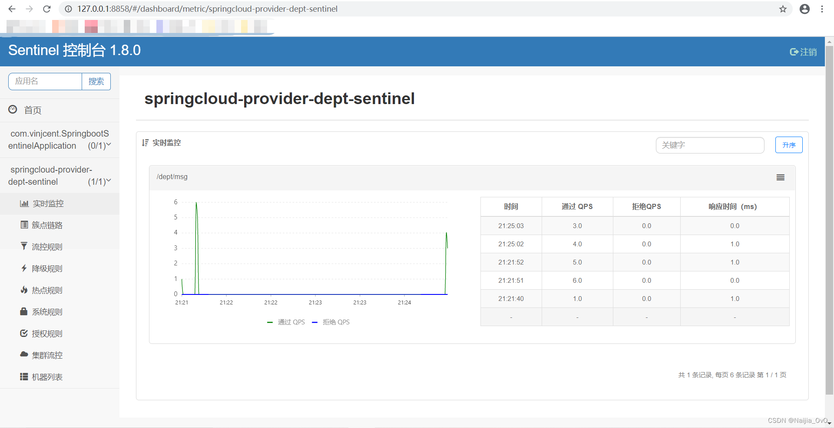Viewport: 834px width, 428px height.
Task: Click 时间 column header
Action: (511, 206)
